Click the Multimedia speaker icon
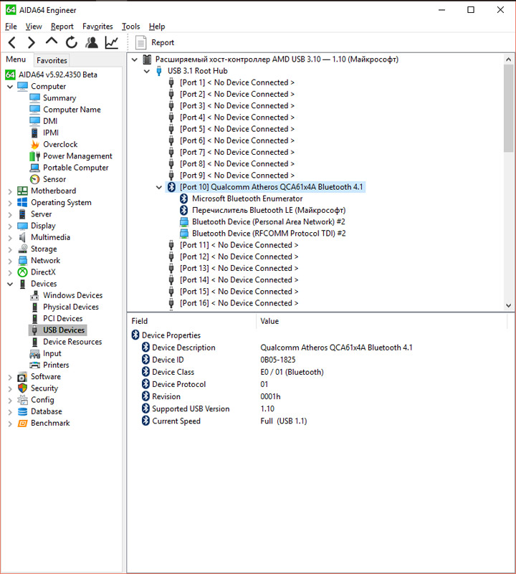 pos(22,237)
